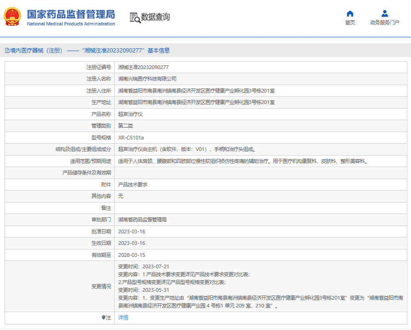
Task: Click the 生产地址 address value
Action: click(197, 102)
